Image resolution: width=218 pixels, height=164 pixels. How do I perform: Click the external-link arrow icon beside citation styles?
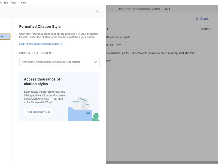61,44
